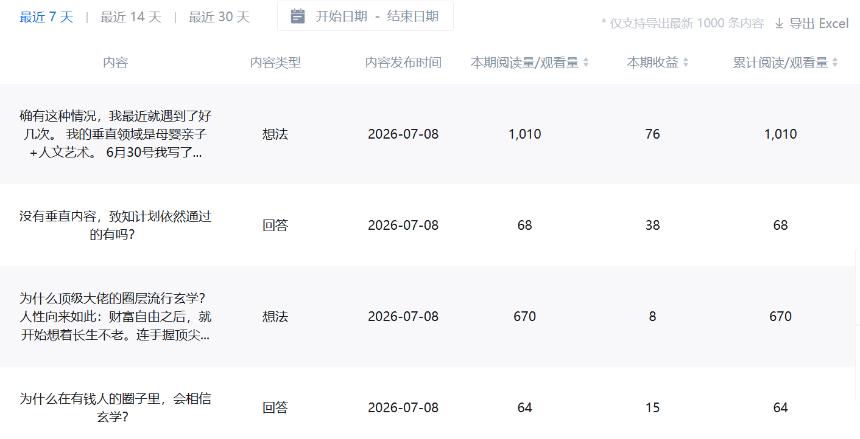Sort by 本期阅读量/观看量 arrow icon
The height and width of the screenshot is (439, 860).
coord(586,62)
